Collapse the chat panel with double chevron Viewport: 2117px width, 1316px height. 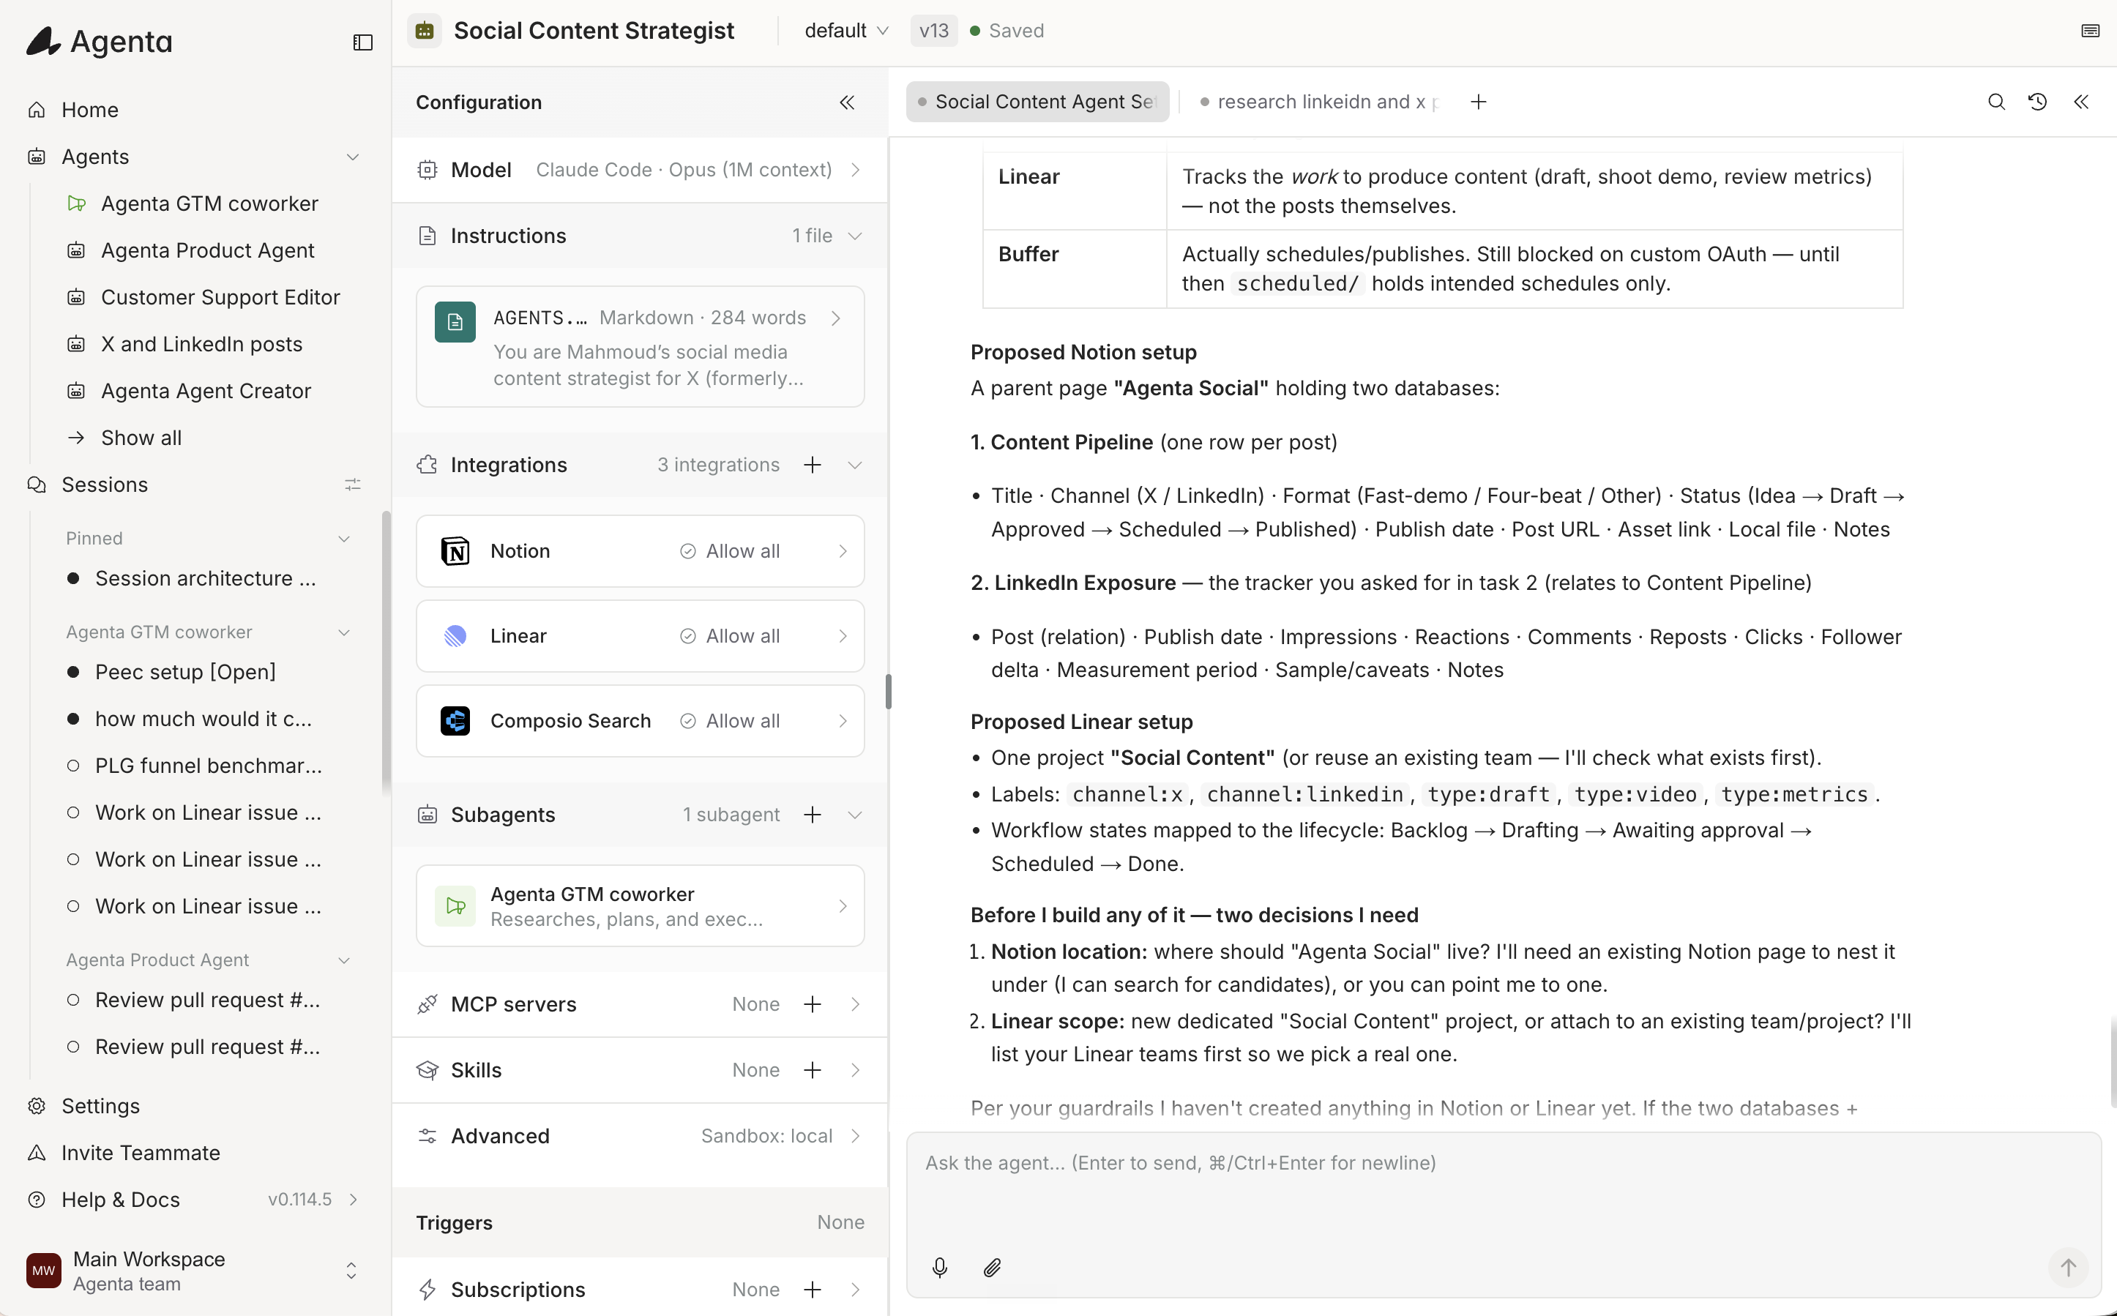click(x=2080, y=102)
